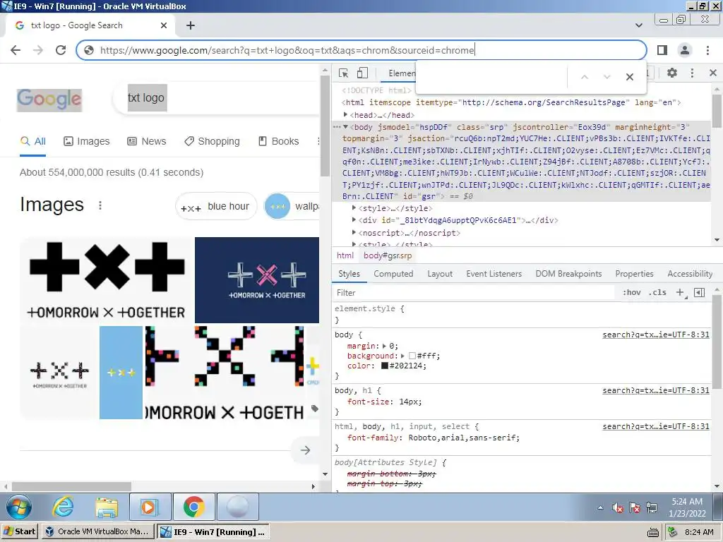Toggle :hov element state panel

[x=631, y=292]
